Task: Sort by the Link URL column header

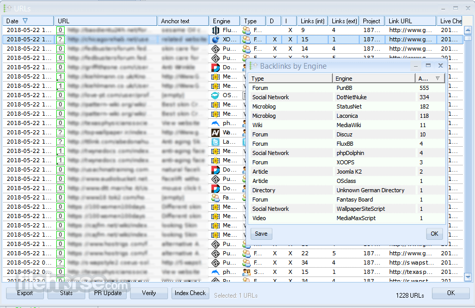Action: [x=410, y=21]
